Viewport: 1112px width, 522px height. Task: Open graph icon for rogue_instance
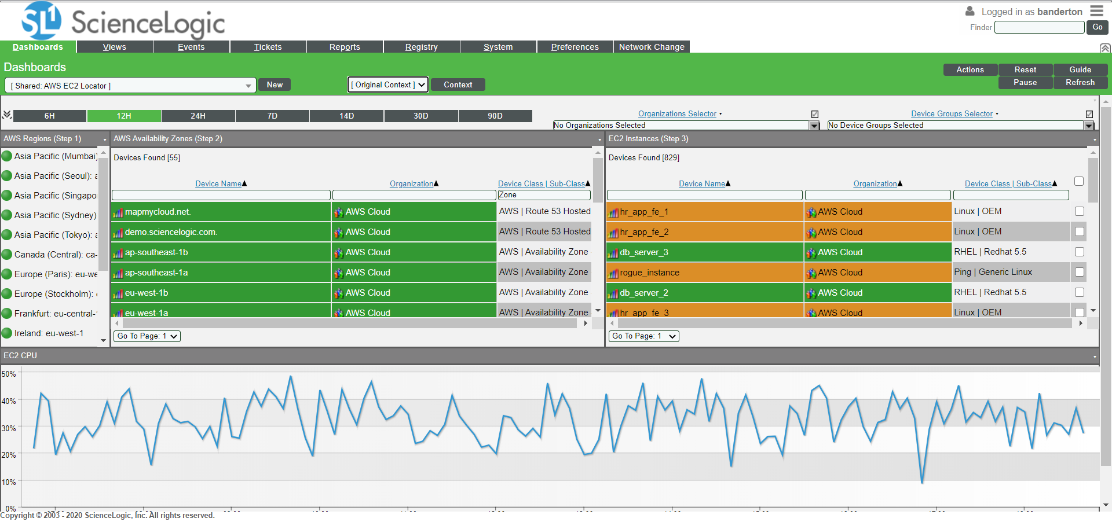[613, 273]
